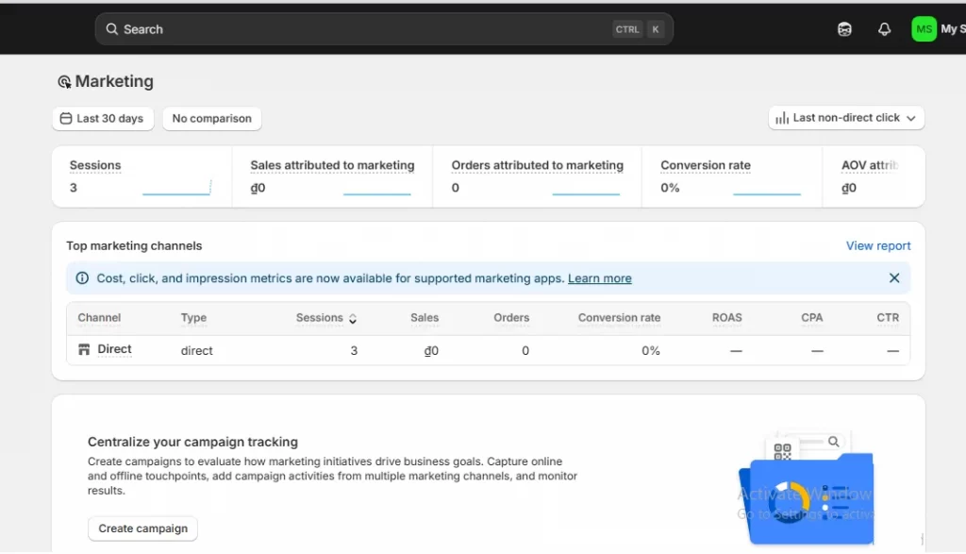Viewport: 966px width, 554px height.
Task: Dismiss the cost metrics info banner
Action: click(893, 278)
